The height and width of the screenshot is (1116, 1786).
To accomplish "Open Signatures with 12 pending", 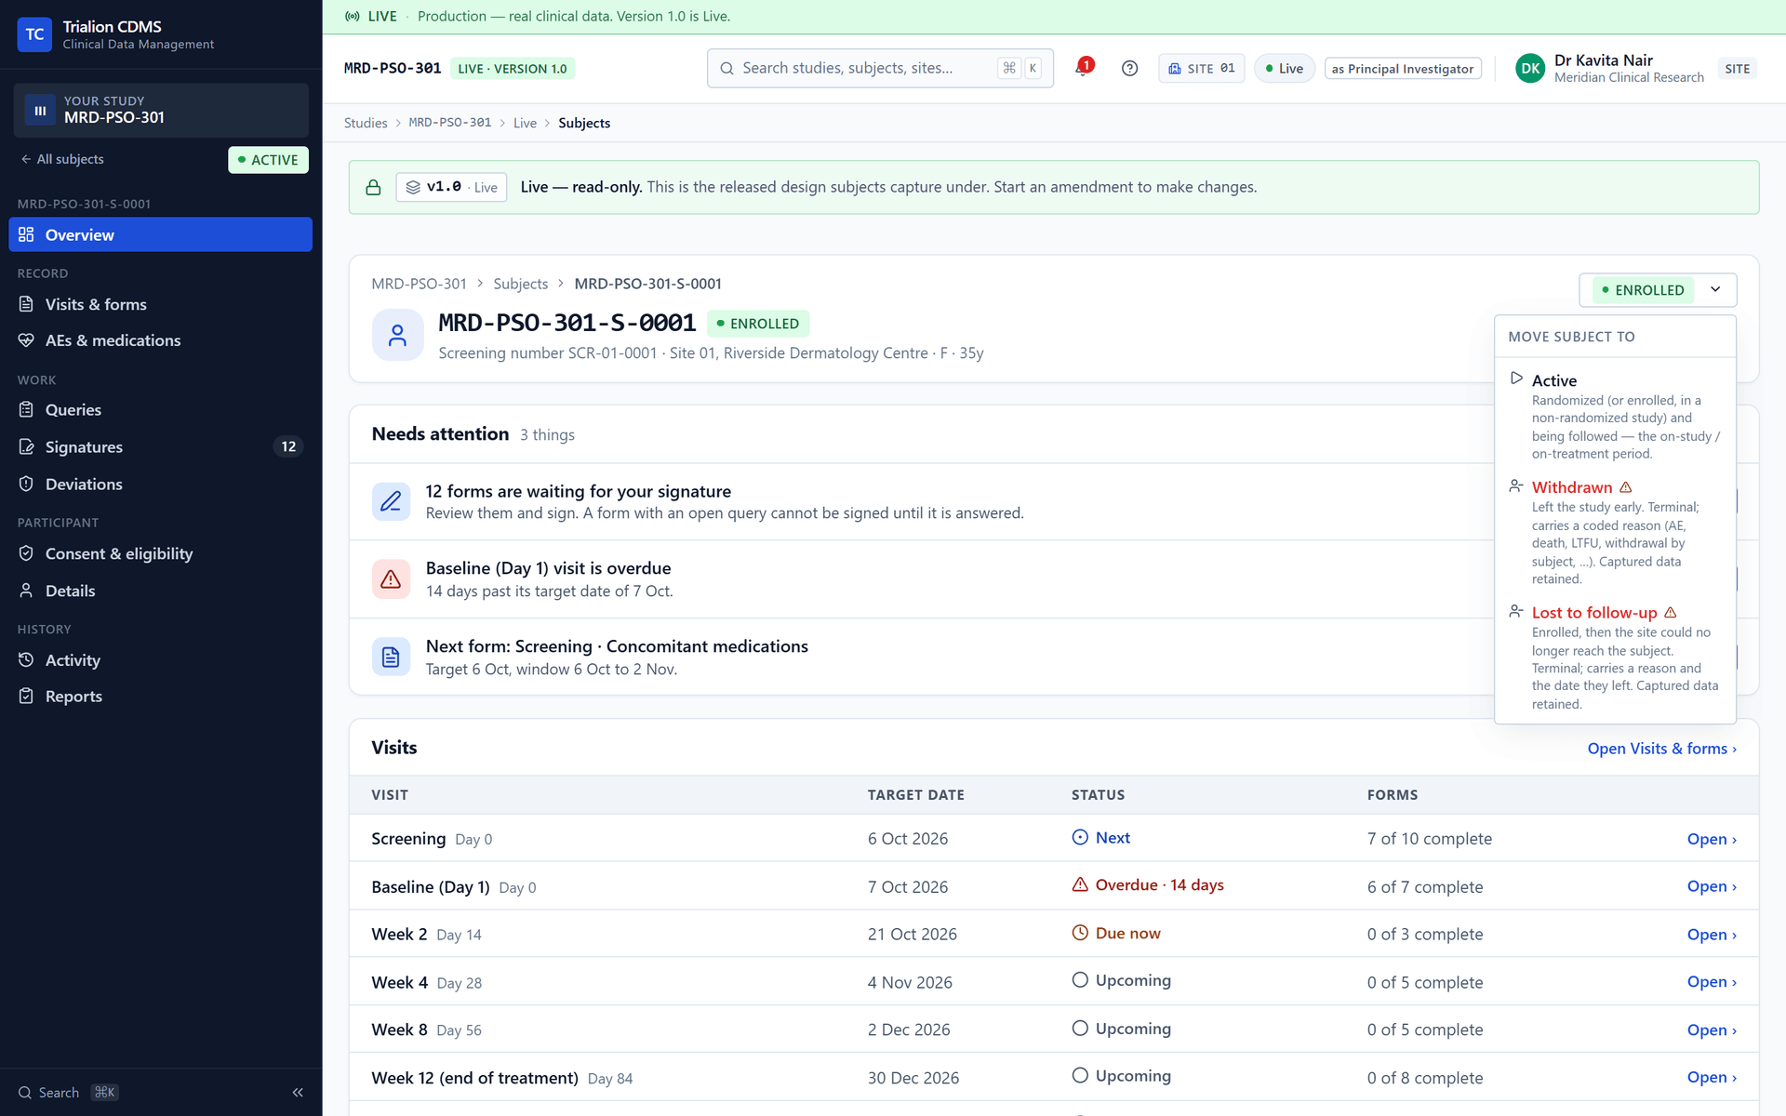I will 160,447.
